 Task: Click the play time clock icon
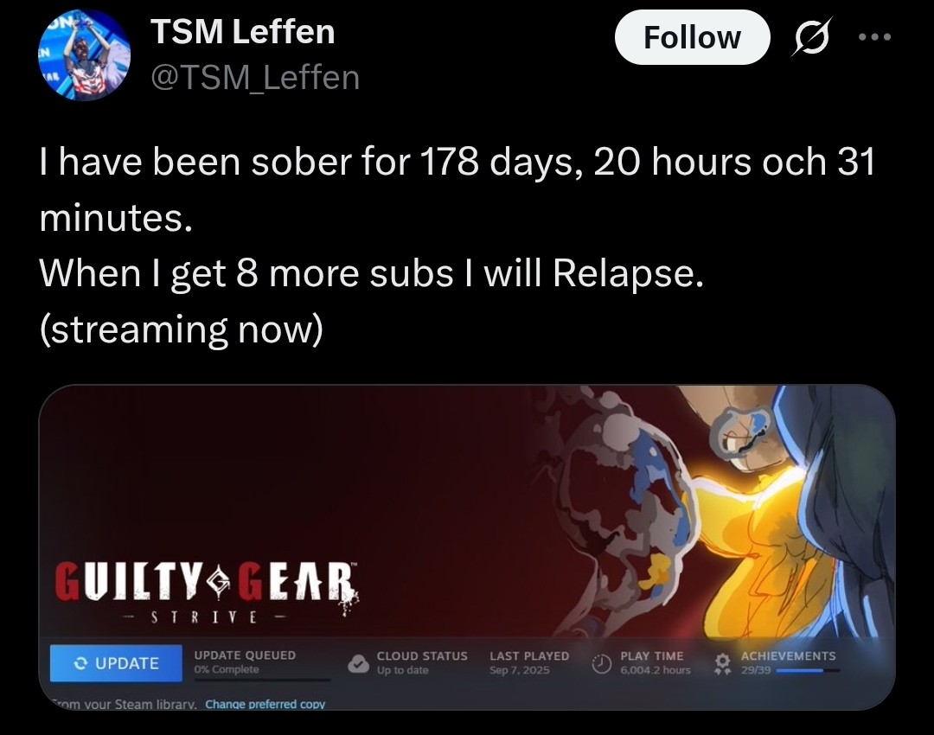tap(602, 663)
